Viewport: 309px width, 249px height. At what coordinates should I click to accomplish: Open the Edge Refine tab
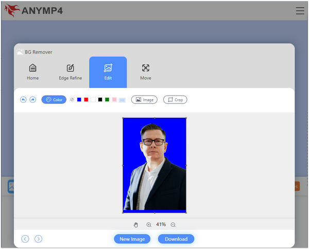70,72
